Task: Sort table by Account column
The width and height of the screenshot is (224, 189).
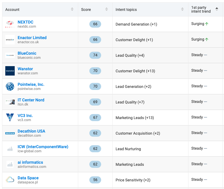Action: click(x=72, y=9)
